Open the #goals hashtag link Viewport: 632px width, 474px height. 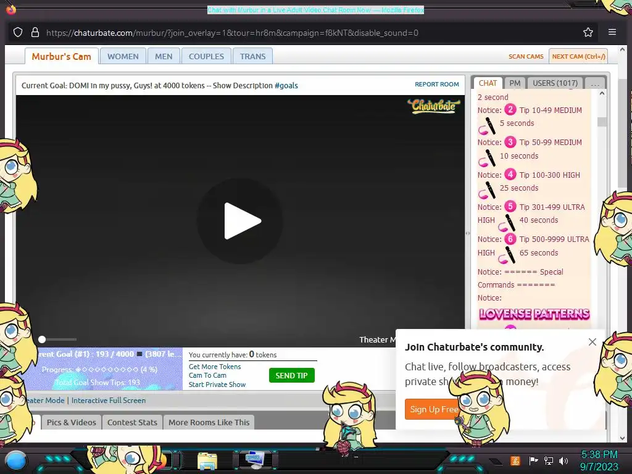[x=286, y=85]
